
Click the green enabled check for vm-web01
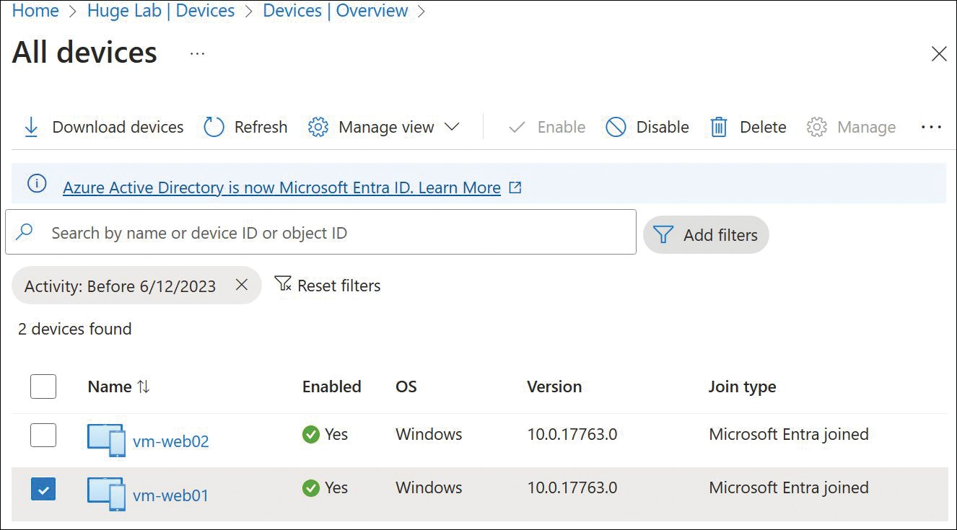click(x=311, y=488)
